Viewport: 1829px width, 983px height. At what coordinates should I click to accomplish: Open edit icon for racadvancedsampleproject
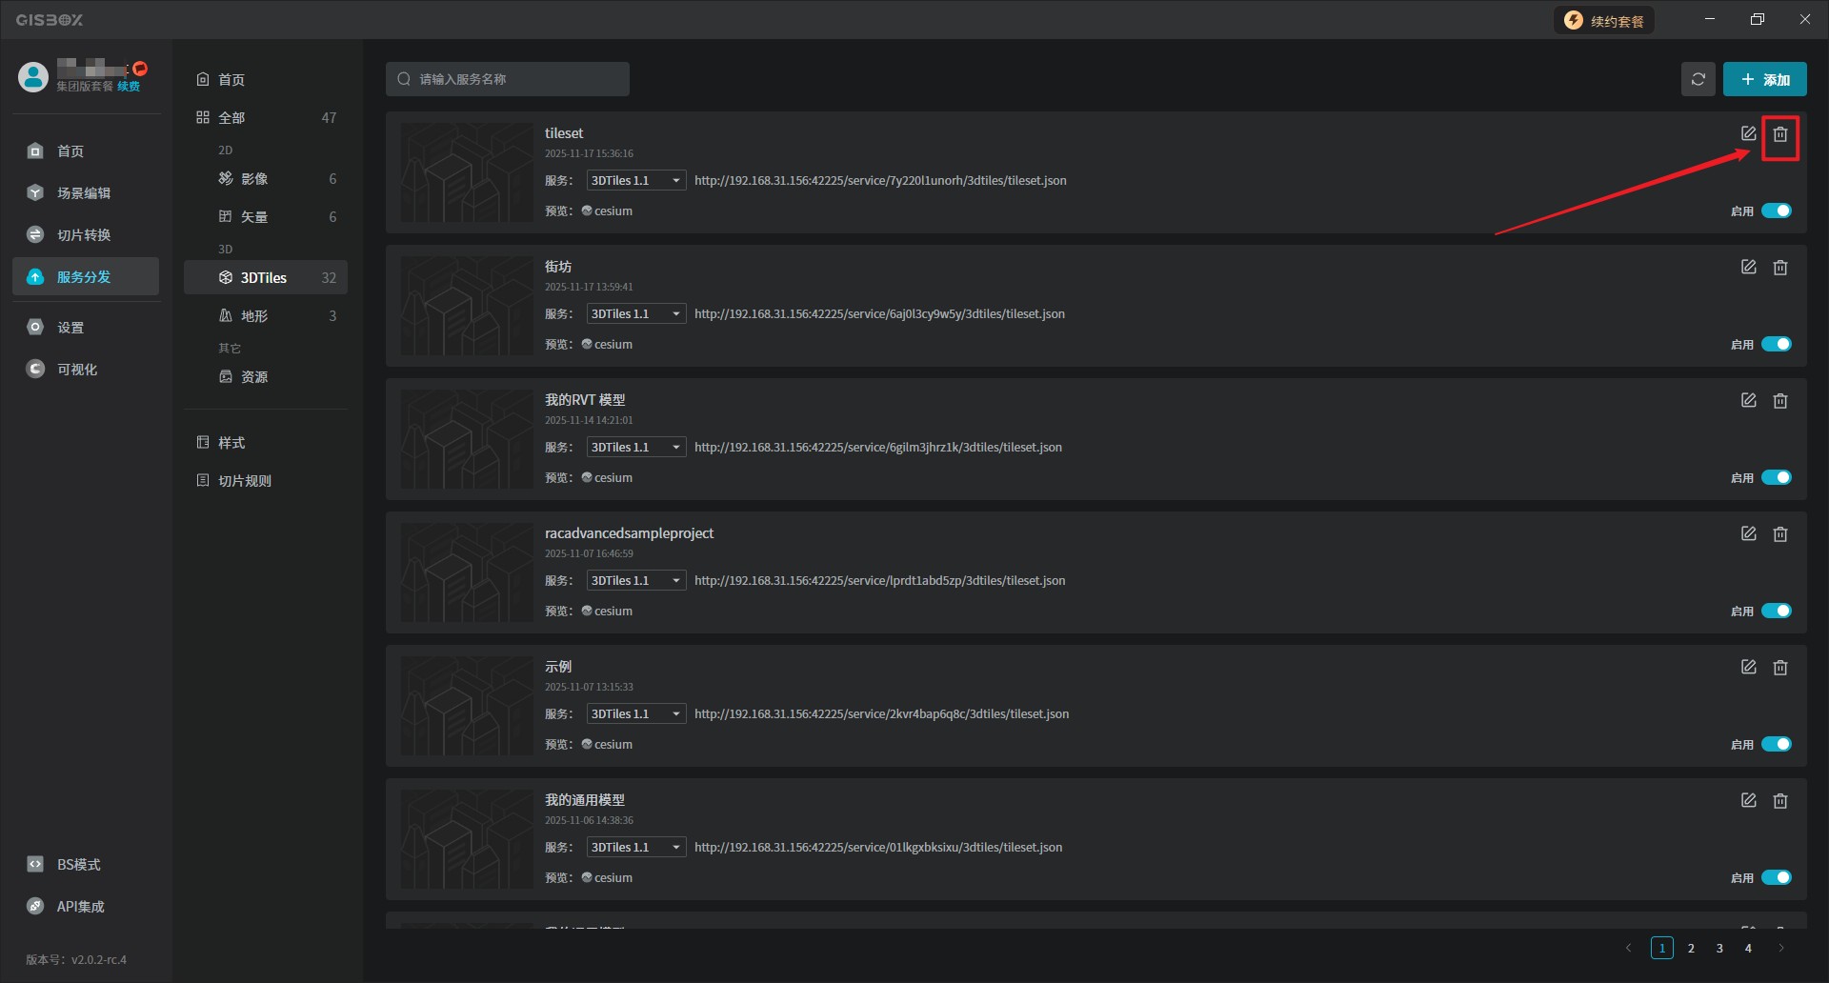pyautogui.click(x=1748, y=534)
